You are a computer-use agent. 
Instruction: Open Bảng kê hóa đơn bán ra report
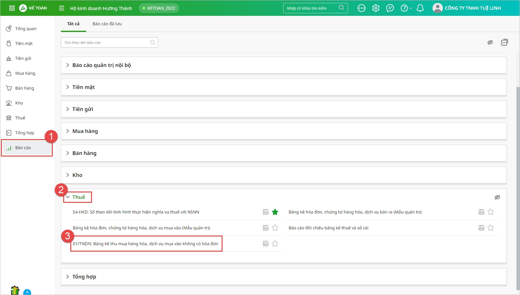pyautogui.click(x=355, y=212)
